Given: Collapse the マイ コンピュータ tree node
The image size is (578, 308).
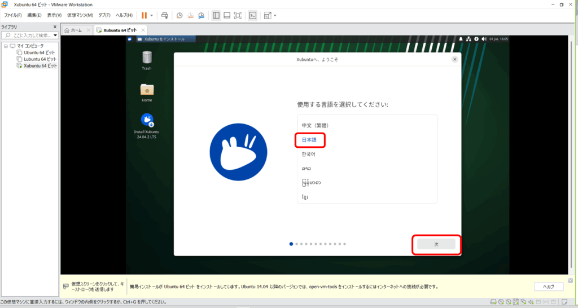Looking at the screenshot, I should (x=5, y=46).
